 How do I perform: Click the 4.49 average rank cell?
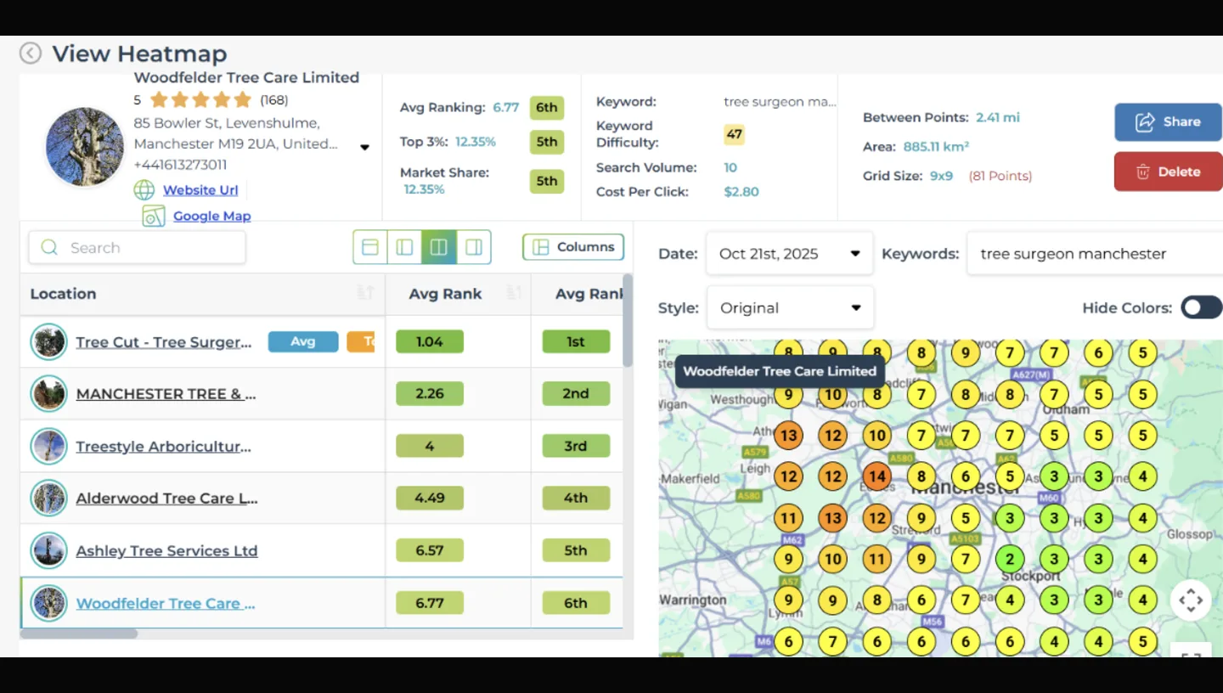click(x=430, y=499)
